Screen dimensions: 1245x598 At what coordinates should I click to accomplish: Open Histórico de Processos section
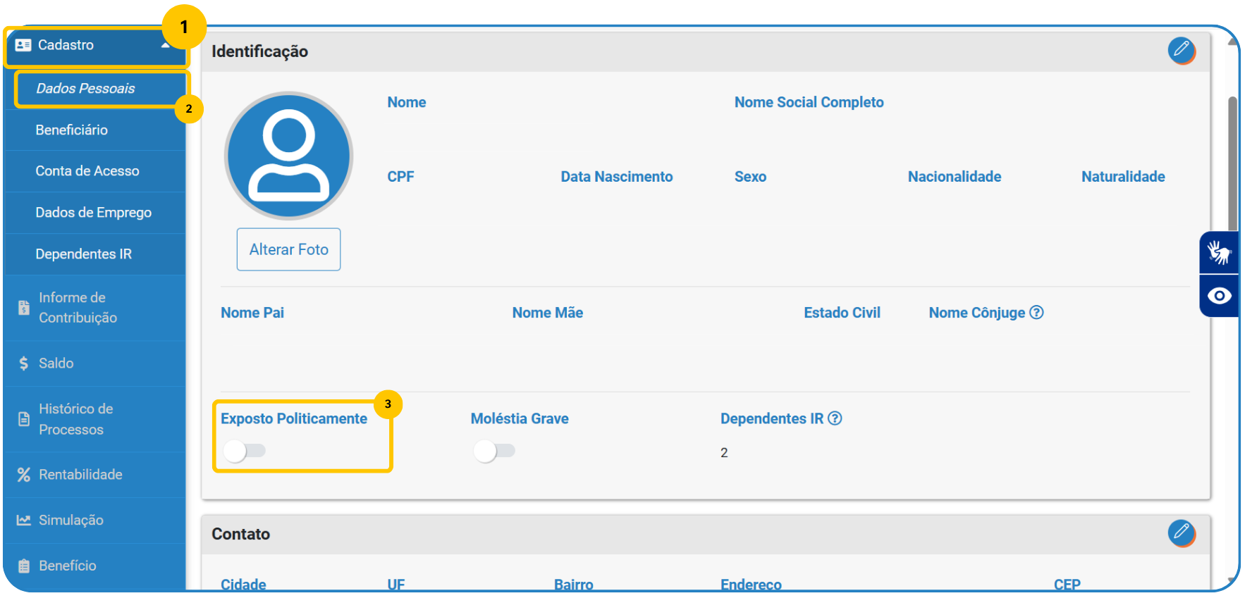pos(75,419)
